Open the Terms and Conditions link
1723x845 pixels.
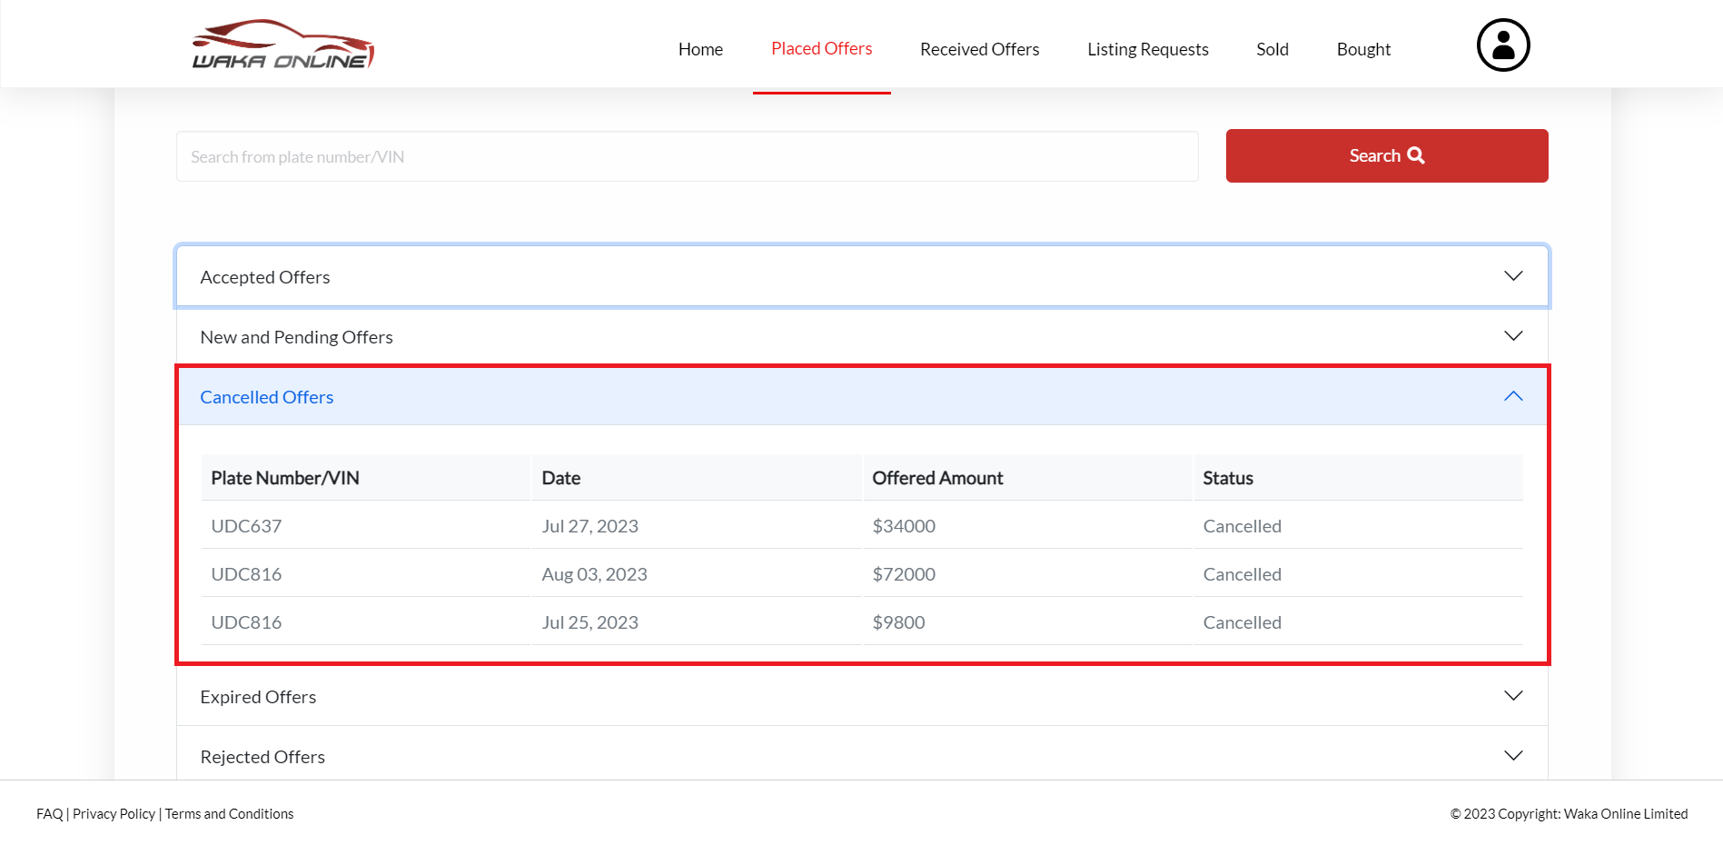coord(229,814)
